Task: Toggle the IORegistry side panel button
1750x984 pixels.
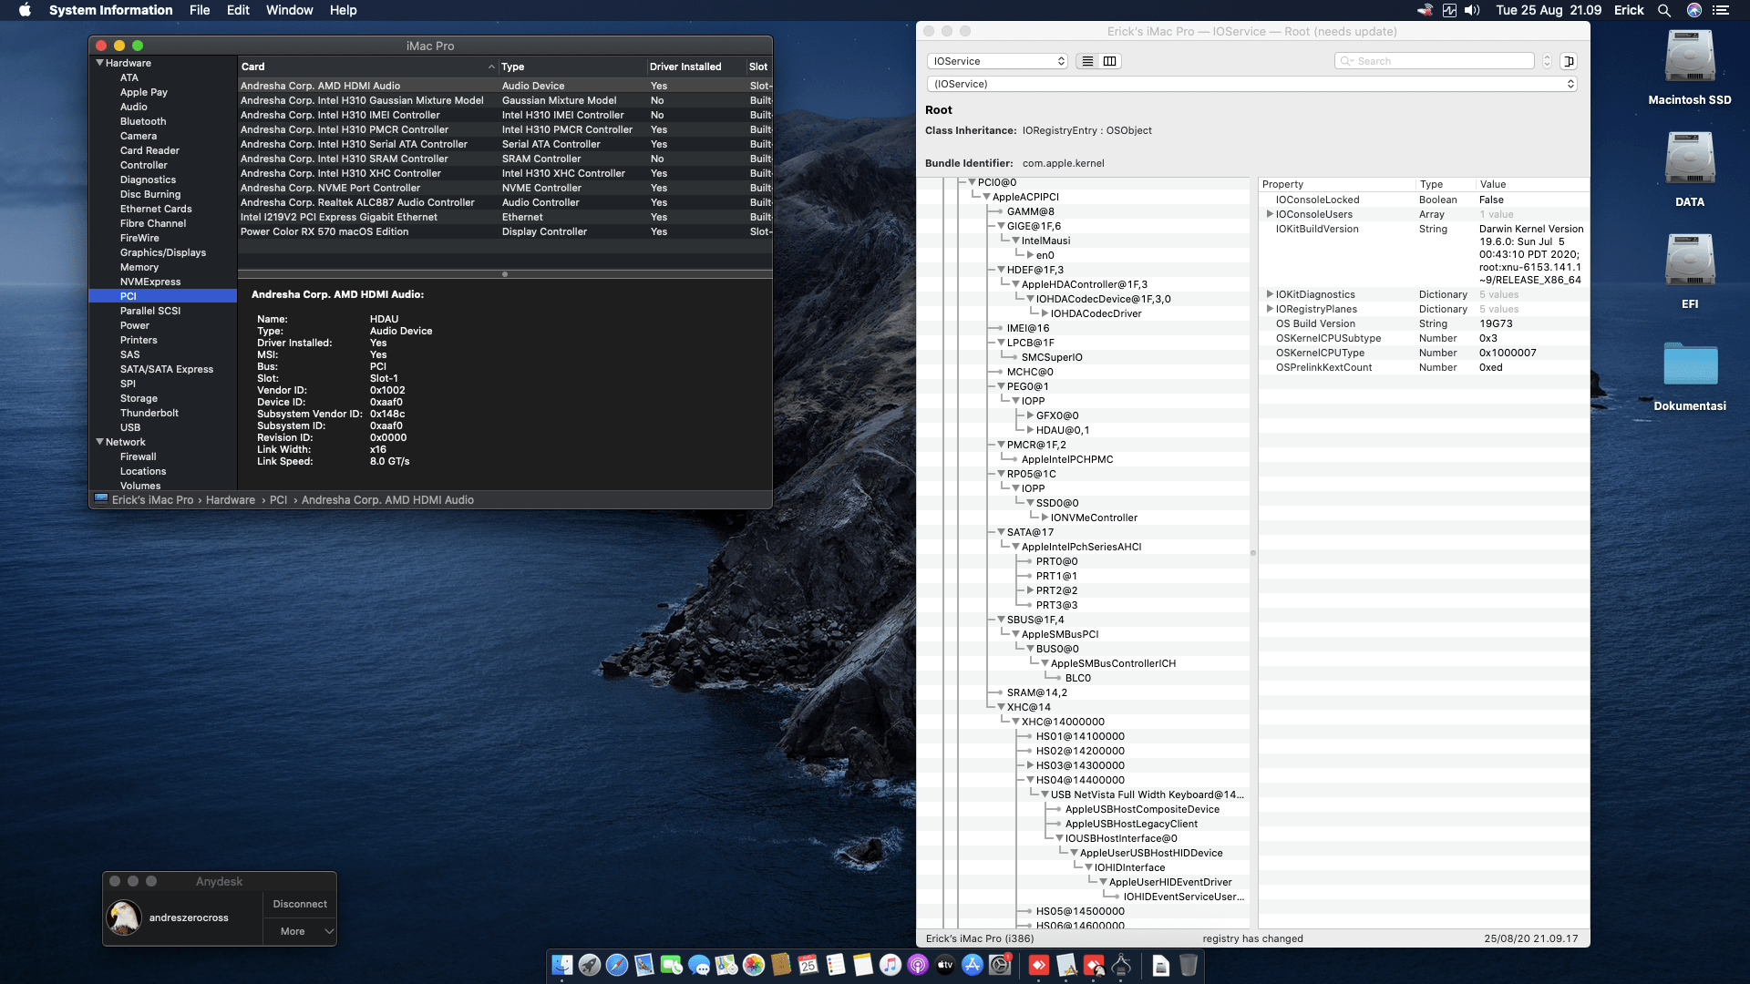Action: (x=1569, y=61)
